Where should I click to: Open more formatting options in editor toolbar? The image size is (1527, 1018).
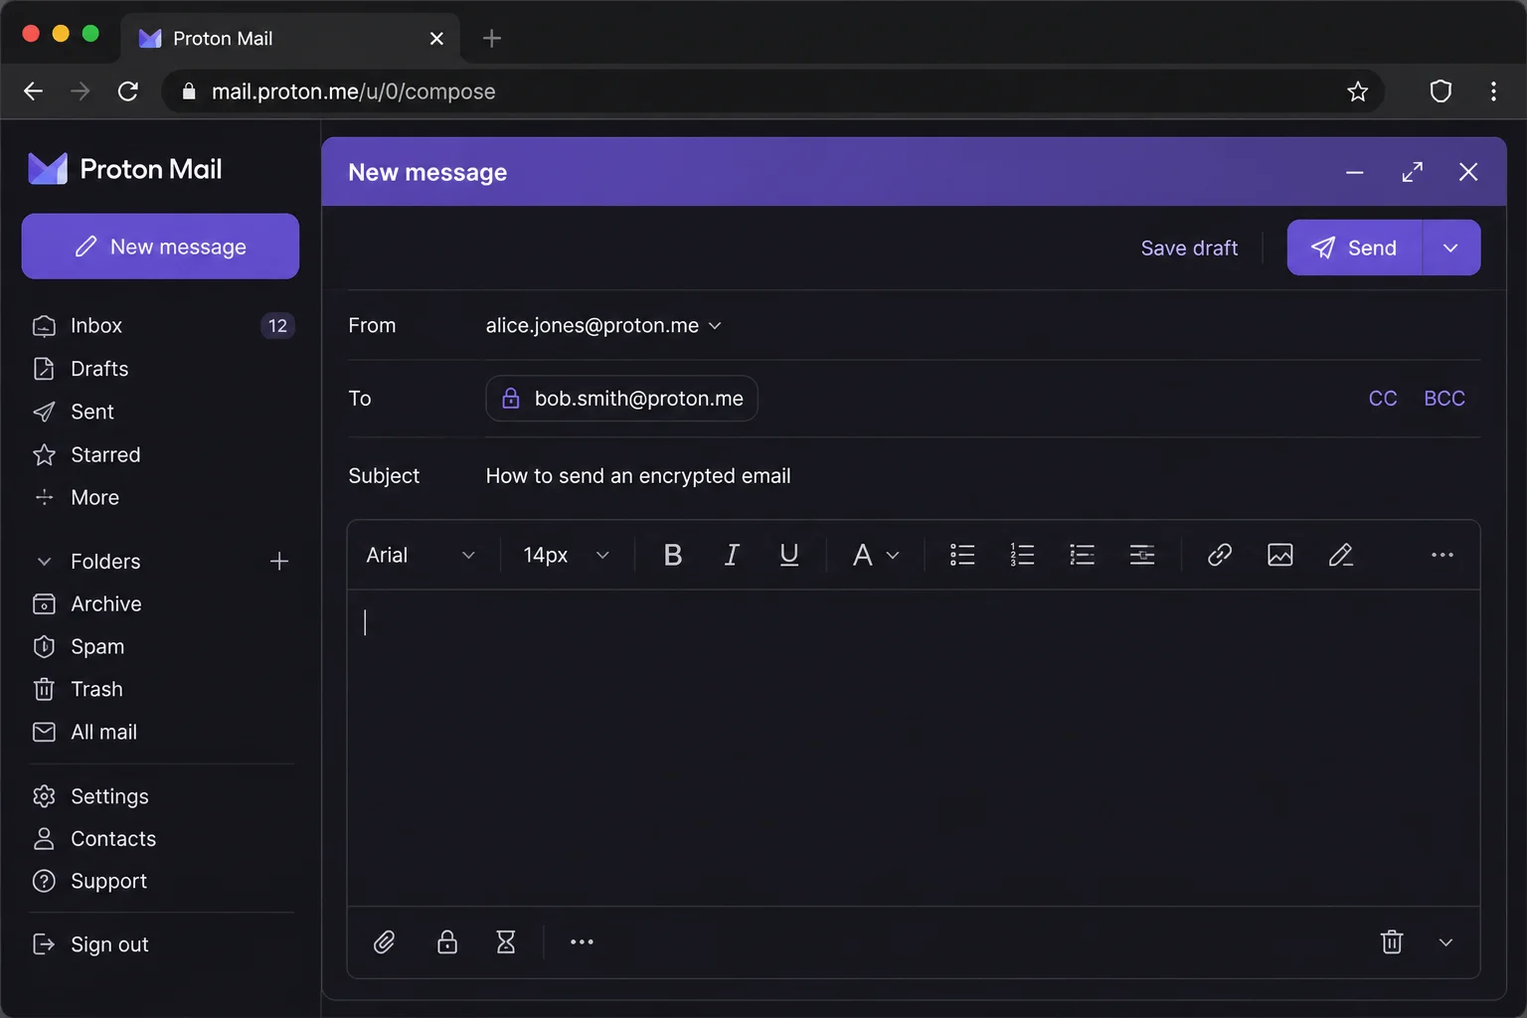pos(1442,555)
